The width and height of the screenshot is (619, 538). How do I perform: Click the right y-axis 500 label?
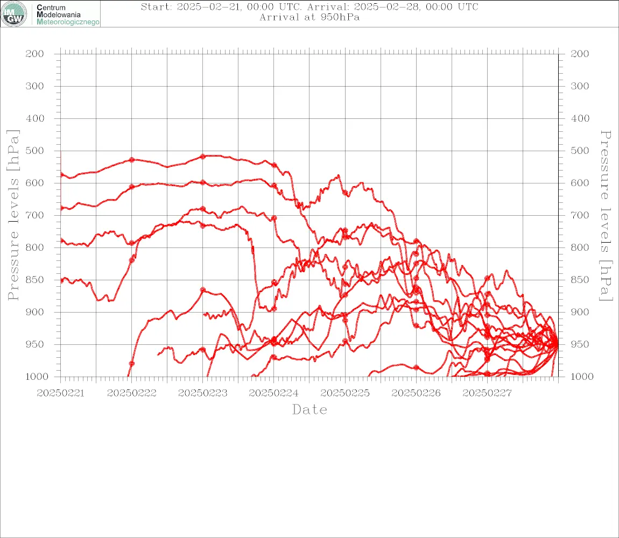click(x=580, y=151)
